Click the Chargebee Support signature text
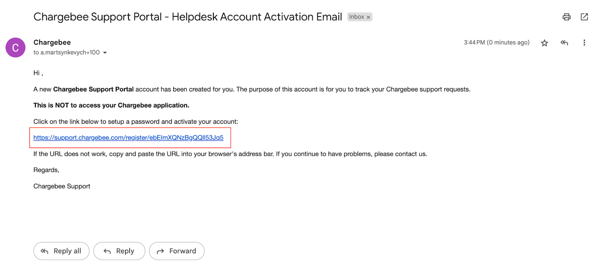 point(62,186)
